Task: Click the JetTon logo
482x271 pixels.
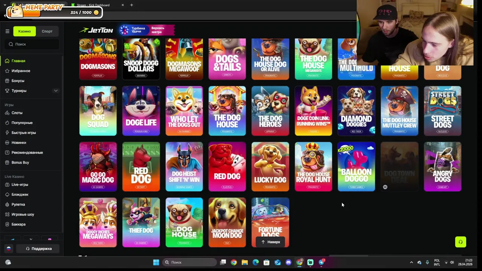Action: (96, 30)
